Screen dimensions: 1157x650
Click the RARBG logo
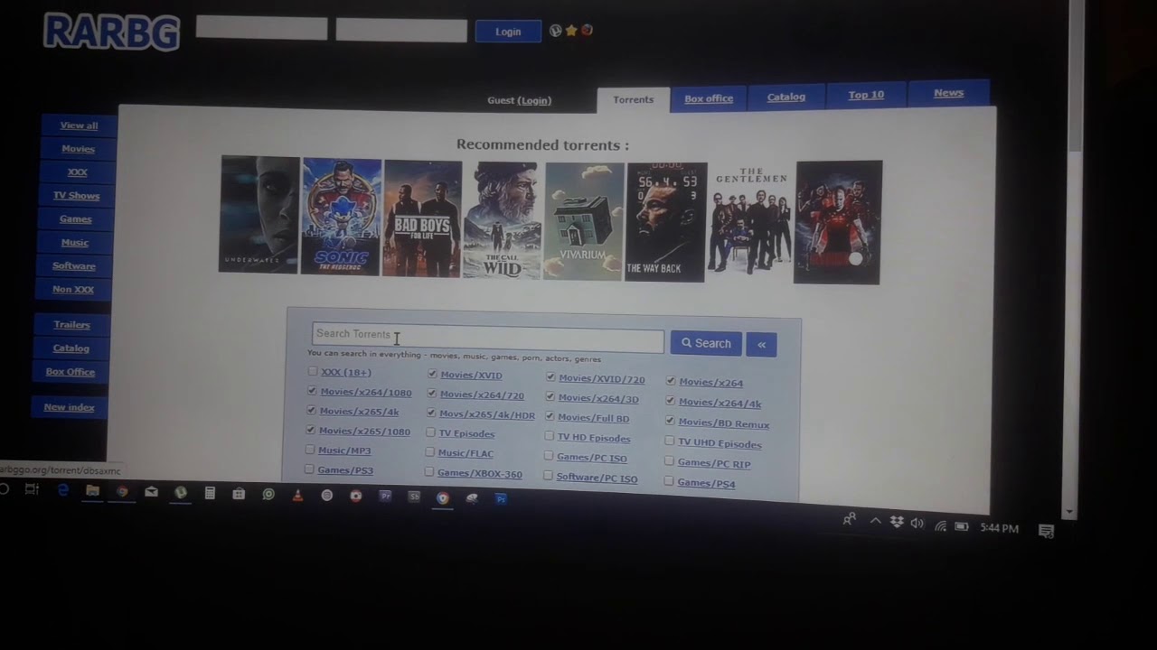click(112, 31)
